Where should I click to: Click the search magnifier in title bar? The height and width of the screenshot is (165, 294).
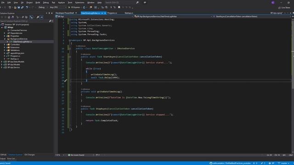(137, 2)
